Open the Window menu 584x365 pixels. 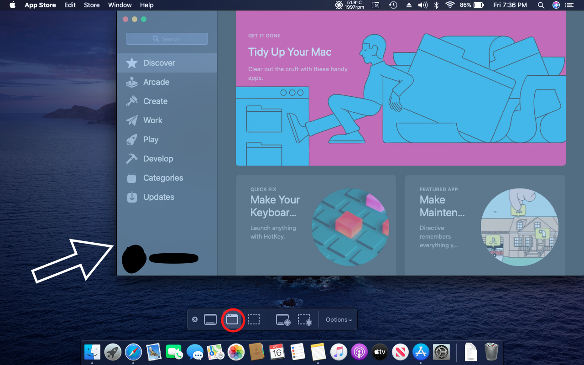point(120,5)
